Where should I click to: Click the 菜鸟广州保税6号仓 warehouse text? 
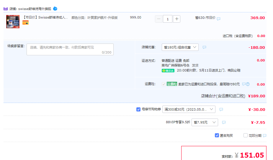176,65
